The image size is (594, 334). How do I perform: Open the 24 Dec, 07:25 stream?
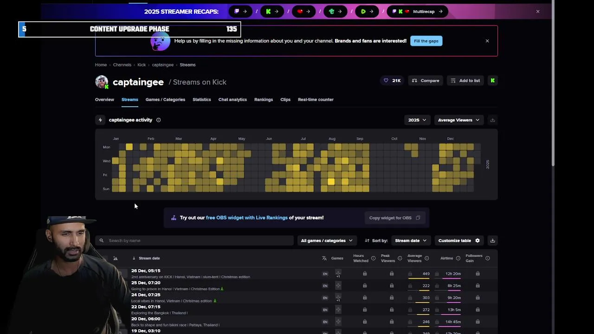[297, 298]
